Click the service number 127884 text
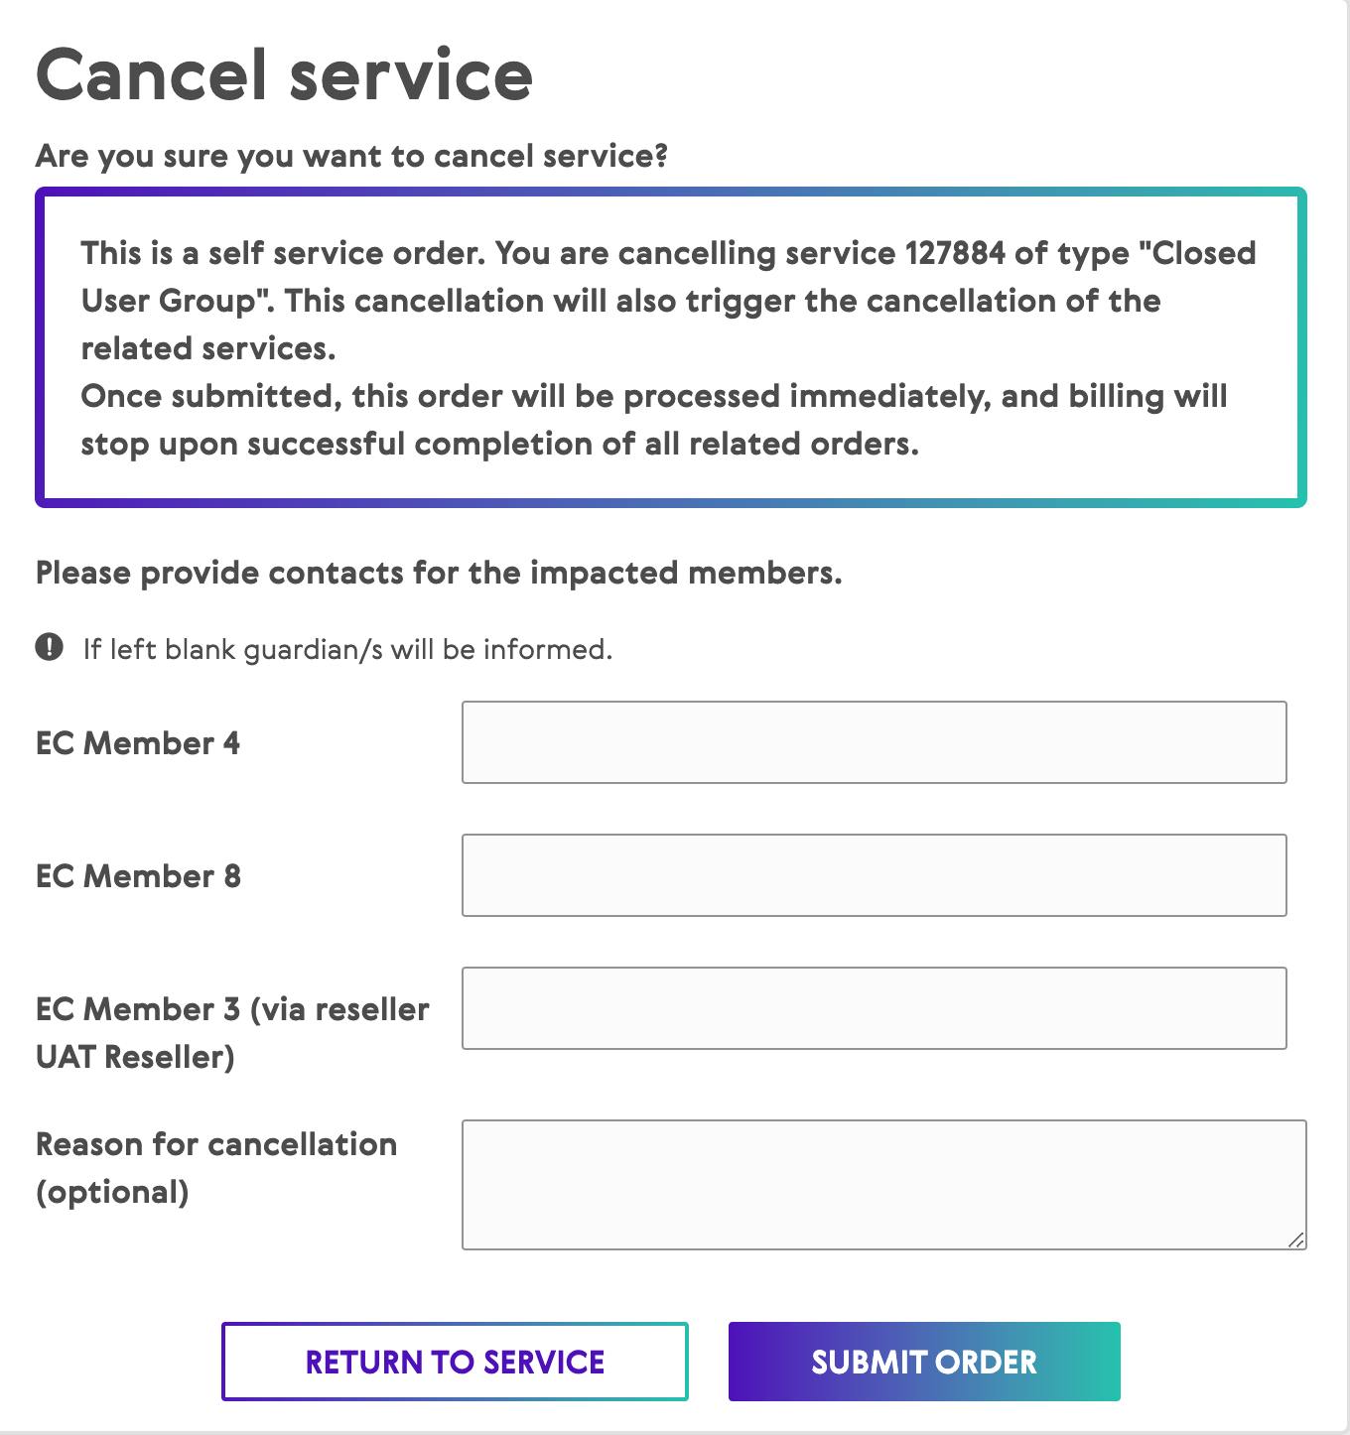 coord(955,253)
